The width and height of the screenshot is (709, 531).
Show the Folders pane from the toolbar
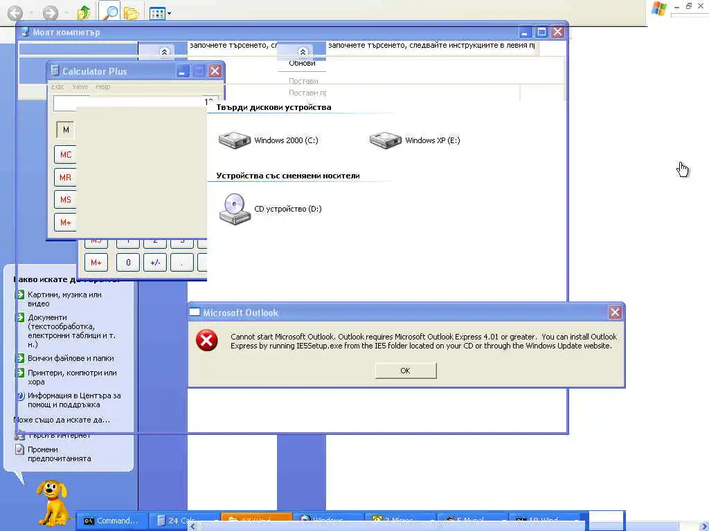(x=131, y=12)
